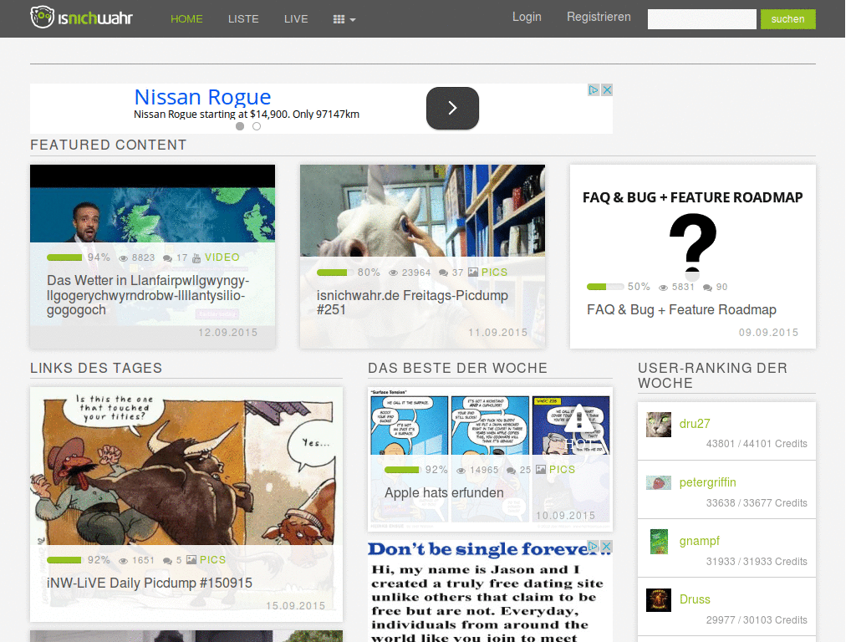
Task: Open the bull cartoon Daily Picdump image
Action: [x=186, y=466]
